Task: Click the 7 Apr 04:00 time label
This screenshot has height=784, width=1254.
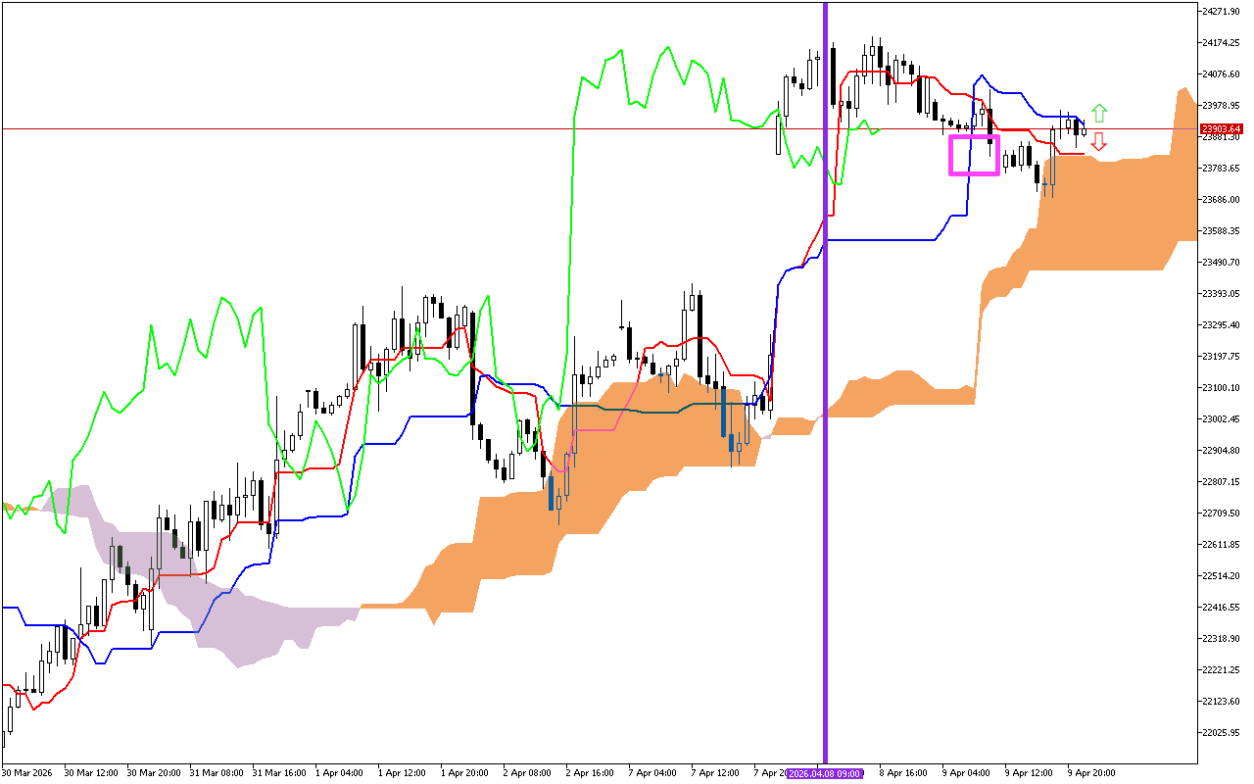Action: pyautogui.click(x=651, y=772)
